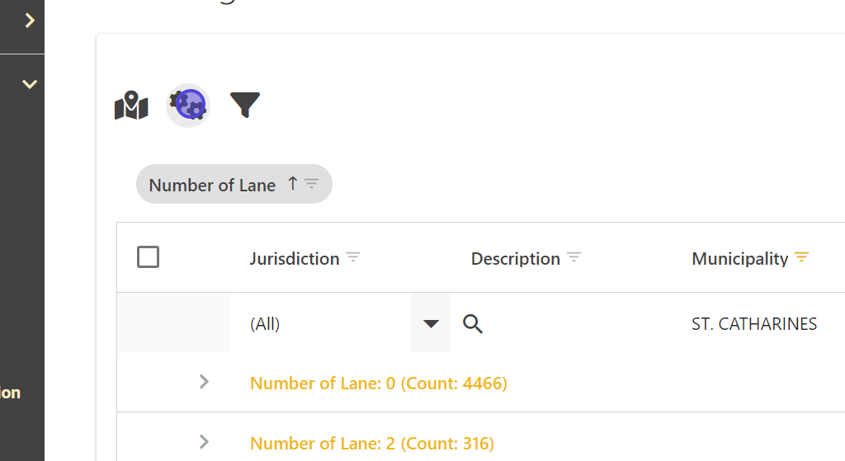Click the funnel filter toolbar icon
The width and height of the screenshot is (845, 461).
click(x=245, y=105)
